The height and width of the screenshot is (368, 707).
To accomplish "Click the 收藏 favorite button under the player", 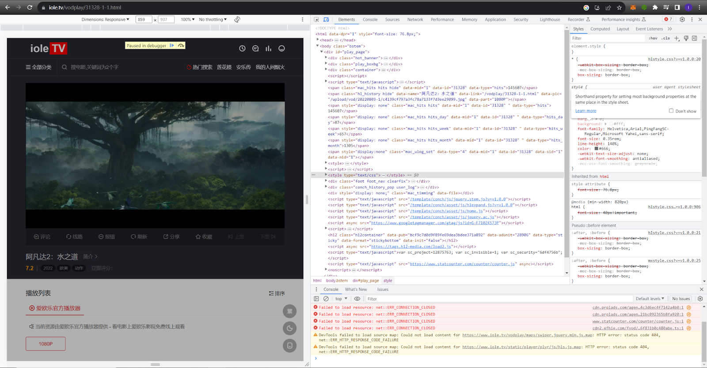I will [x=204, y=237].
